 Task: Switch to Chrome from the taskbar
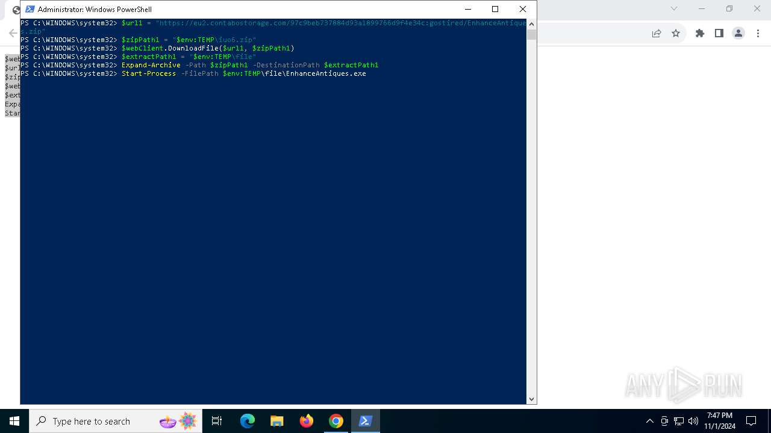tap(336, 421)
